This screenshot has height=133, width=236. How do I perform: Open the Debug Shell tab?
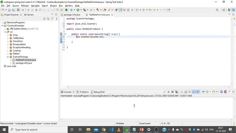click(97, 92)
